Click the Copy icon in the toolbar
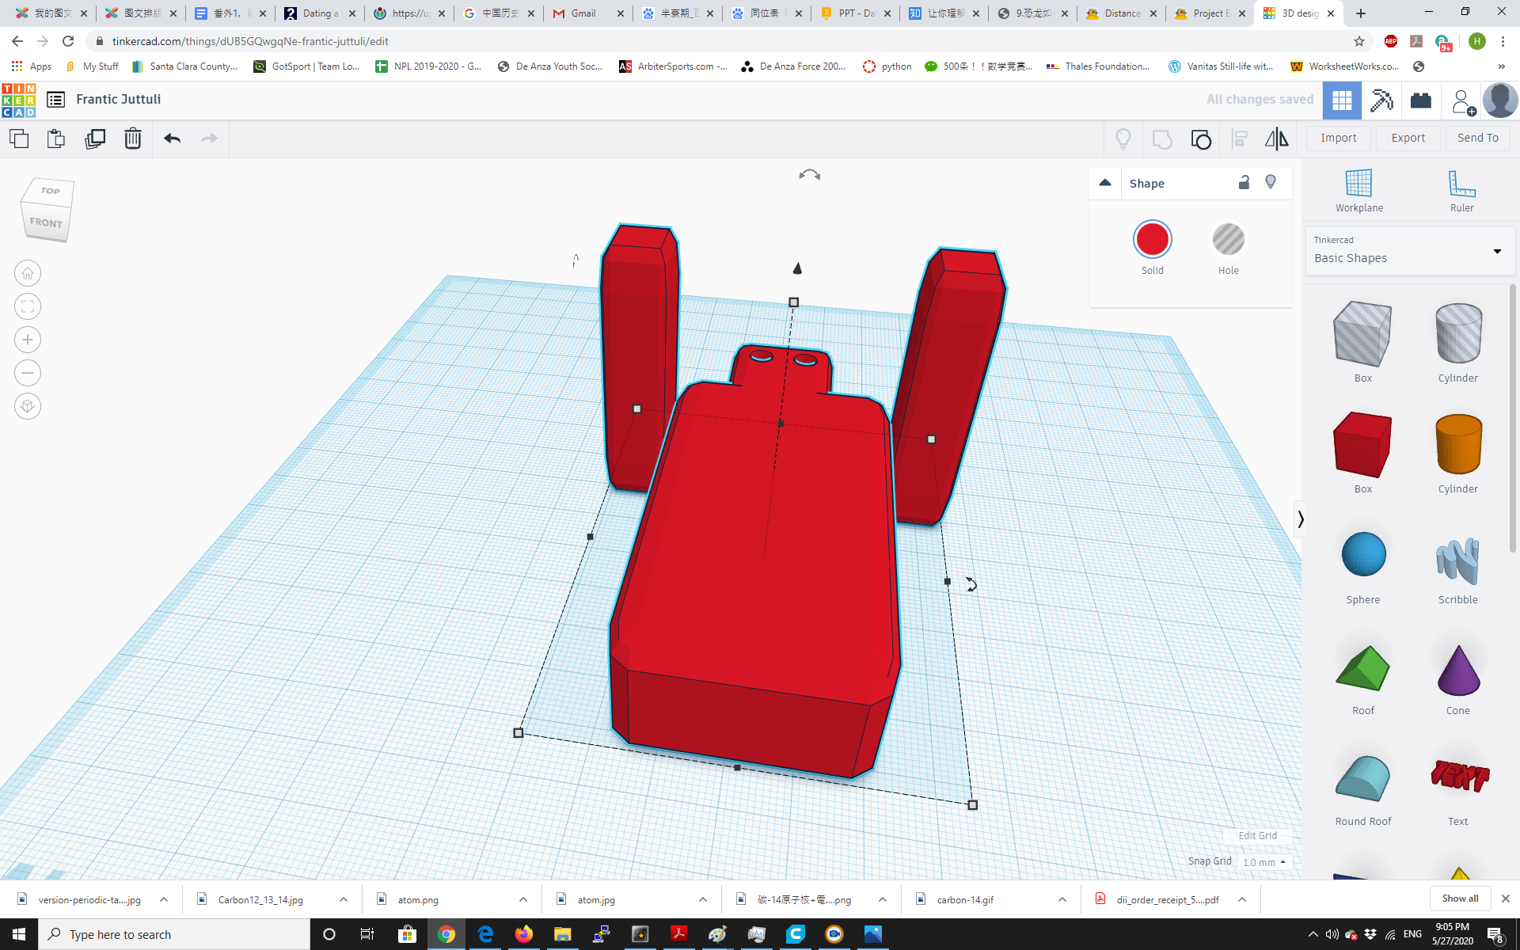The height and width of the screenshot is (950, 1520). [19, 139]
